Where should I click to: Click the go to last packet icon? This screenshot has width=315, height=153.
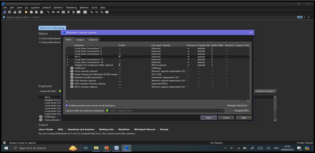73,12
